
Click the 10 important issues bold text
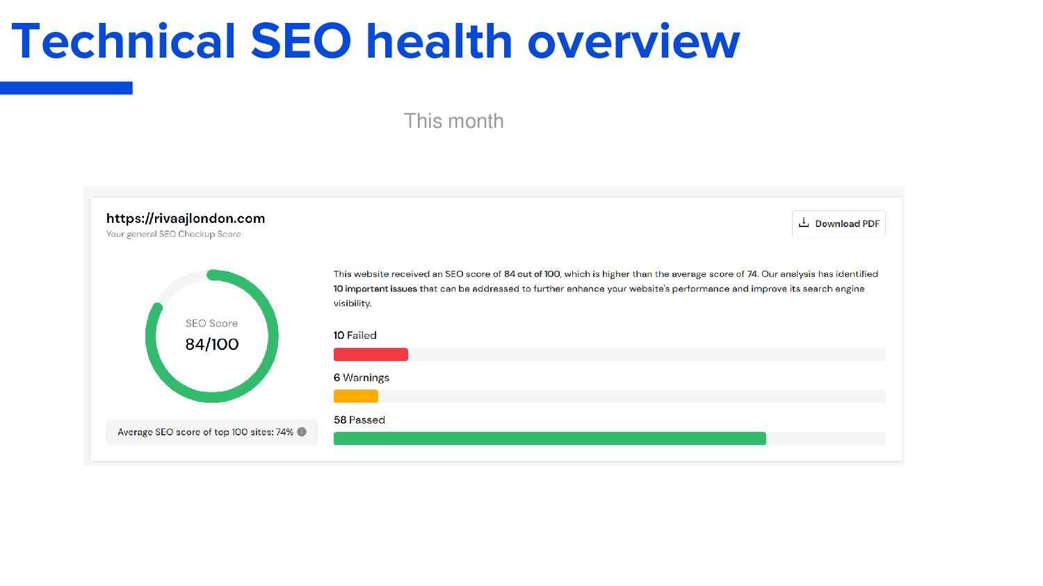click(x=375, y=289)
